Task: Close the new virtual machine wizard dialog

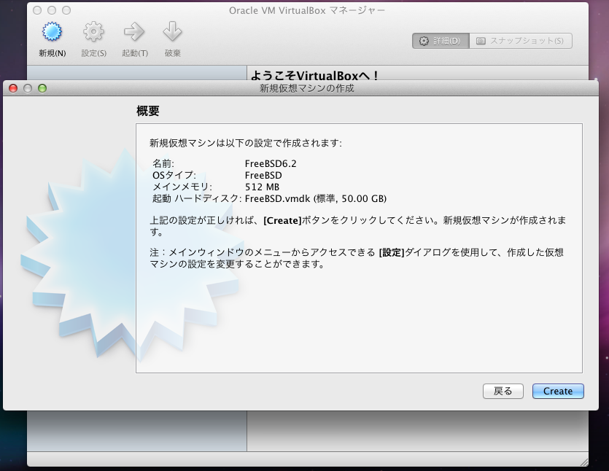Action: point(13,88)
